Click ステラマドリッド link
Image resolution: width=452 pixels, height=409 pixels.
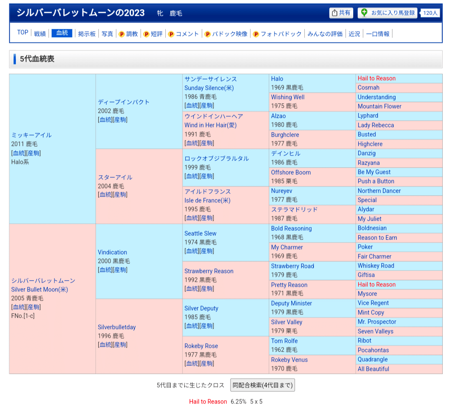(294, 210)
